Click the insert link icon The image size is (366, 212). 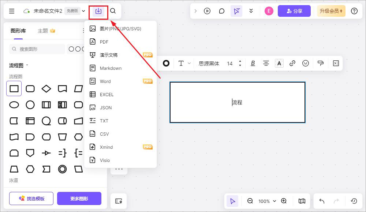(292, 63)
